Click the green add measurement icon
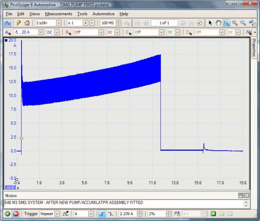260x221 pixels. pyautogui.click(x=214, y=213)
